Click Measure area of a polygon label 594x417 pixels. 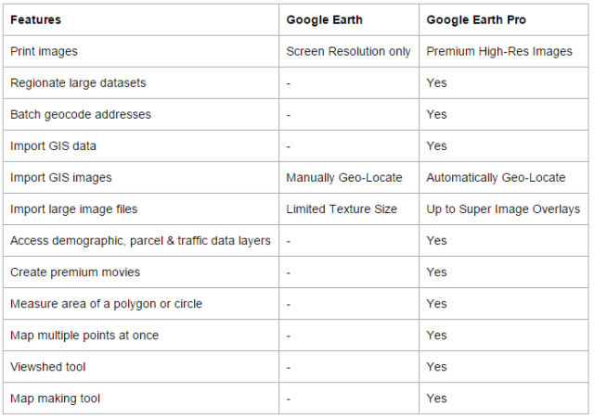coord(106,304)
